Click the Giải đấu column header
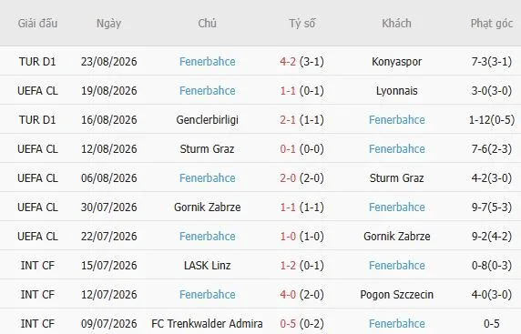 pos(37,24)
